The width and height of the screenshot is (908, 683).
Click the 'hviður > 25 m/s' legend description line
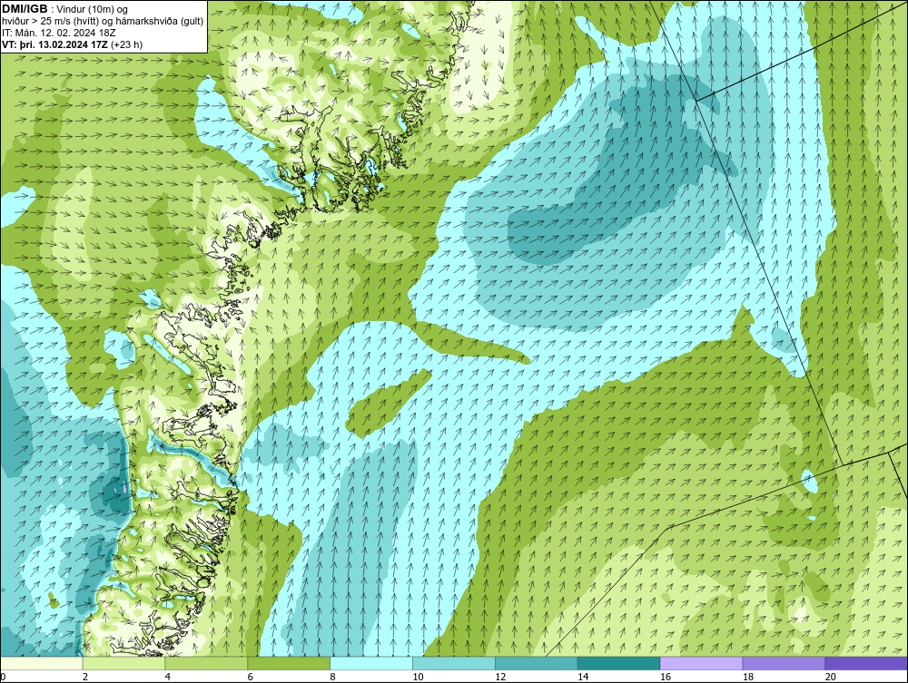[x=103, y=21]
